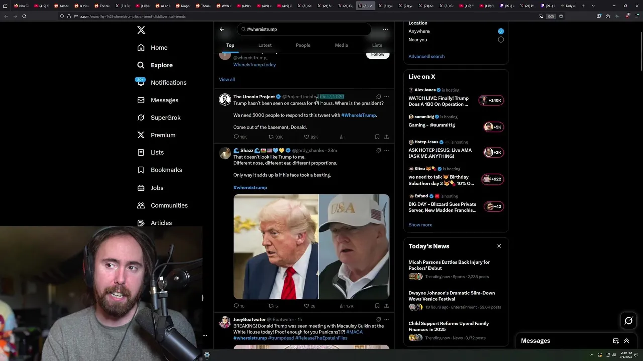This screenshot has width=643, height=361.
Task: Open the left photo in Shazz's tweet
Action: pyautogui.click(x=276, y=247)
